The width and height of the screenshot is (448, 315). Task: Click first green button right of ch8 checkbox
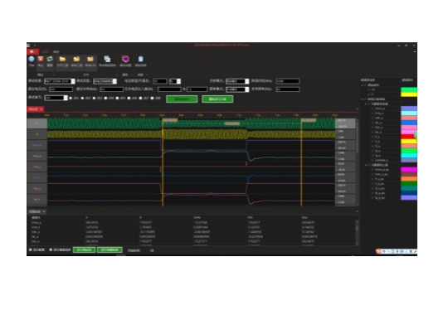click(x=182, y=99)
